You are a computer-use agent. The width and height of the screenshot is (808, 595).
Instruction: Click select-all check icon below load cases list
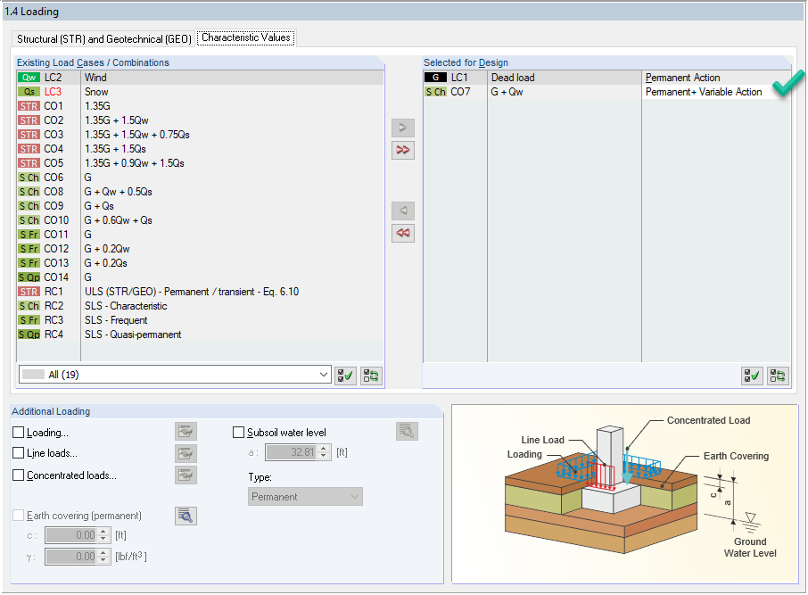[345, 375]
